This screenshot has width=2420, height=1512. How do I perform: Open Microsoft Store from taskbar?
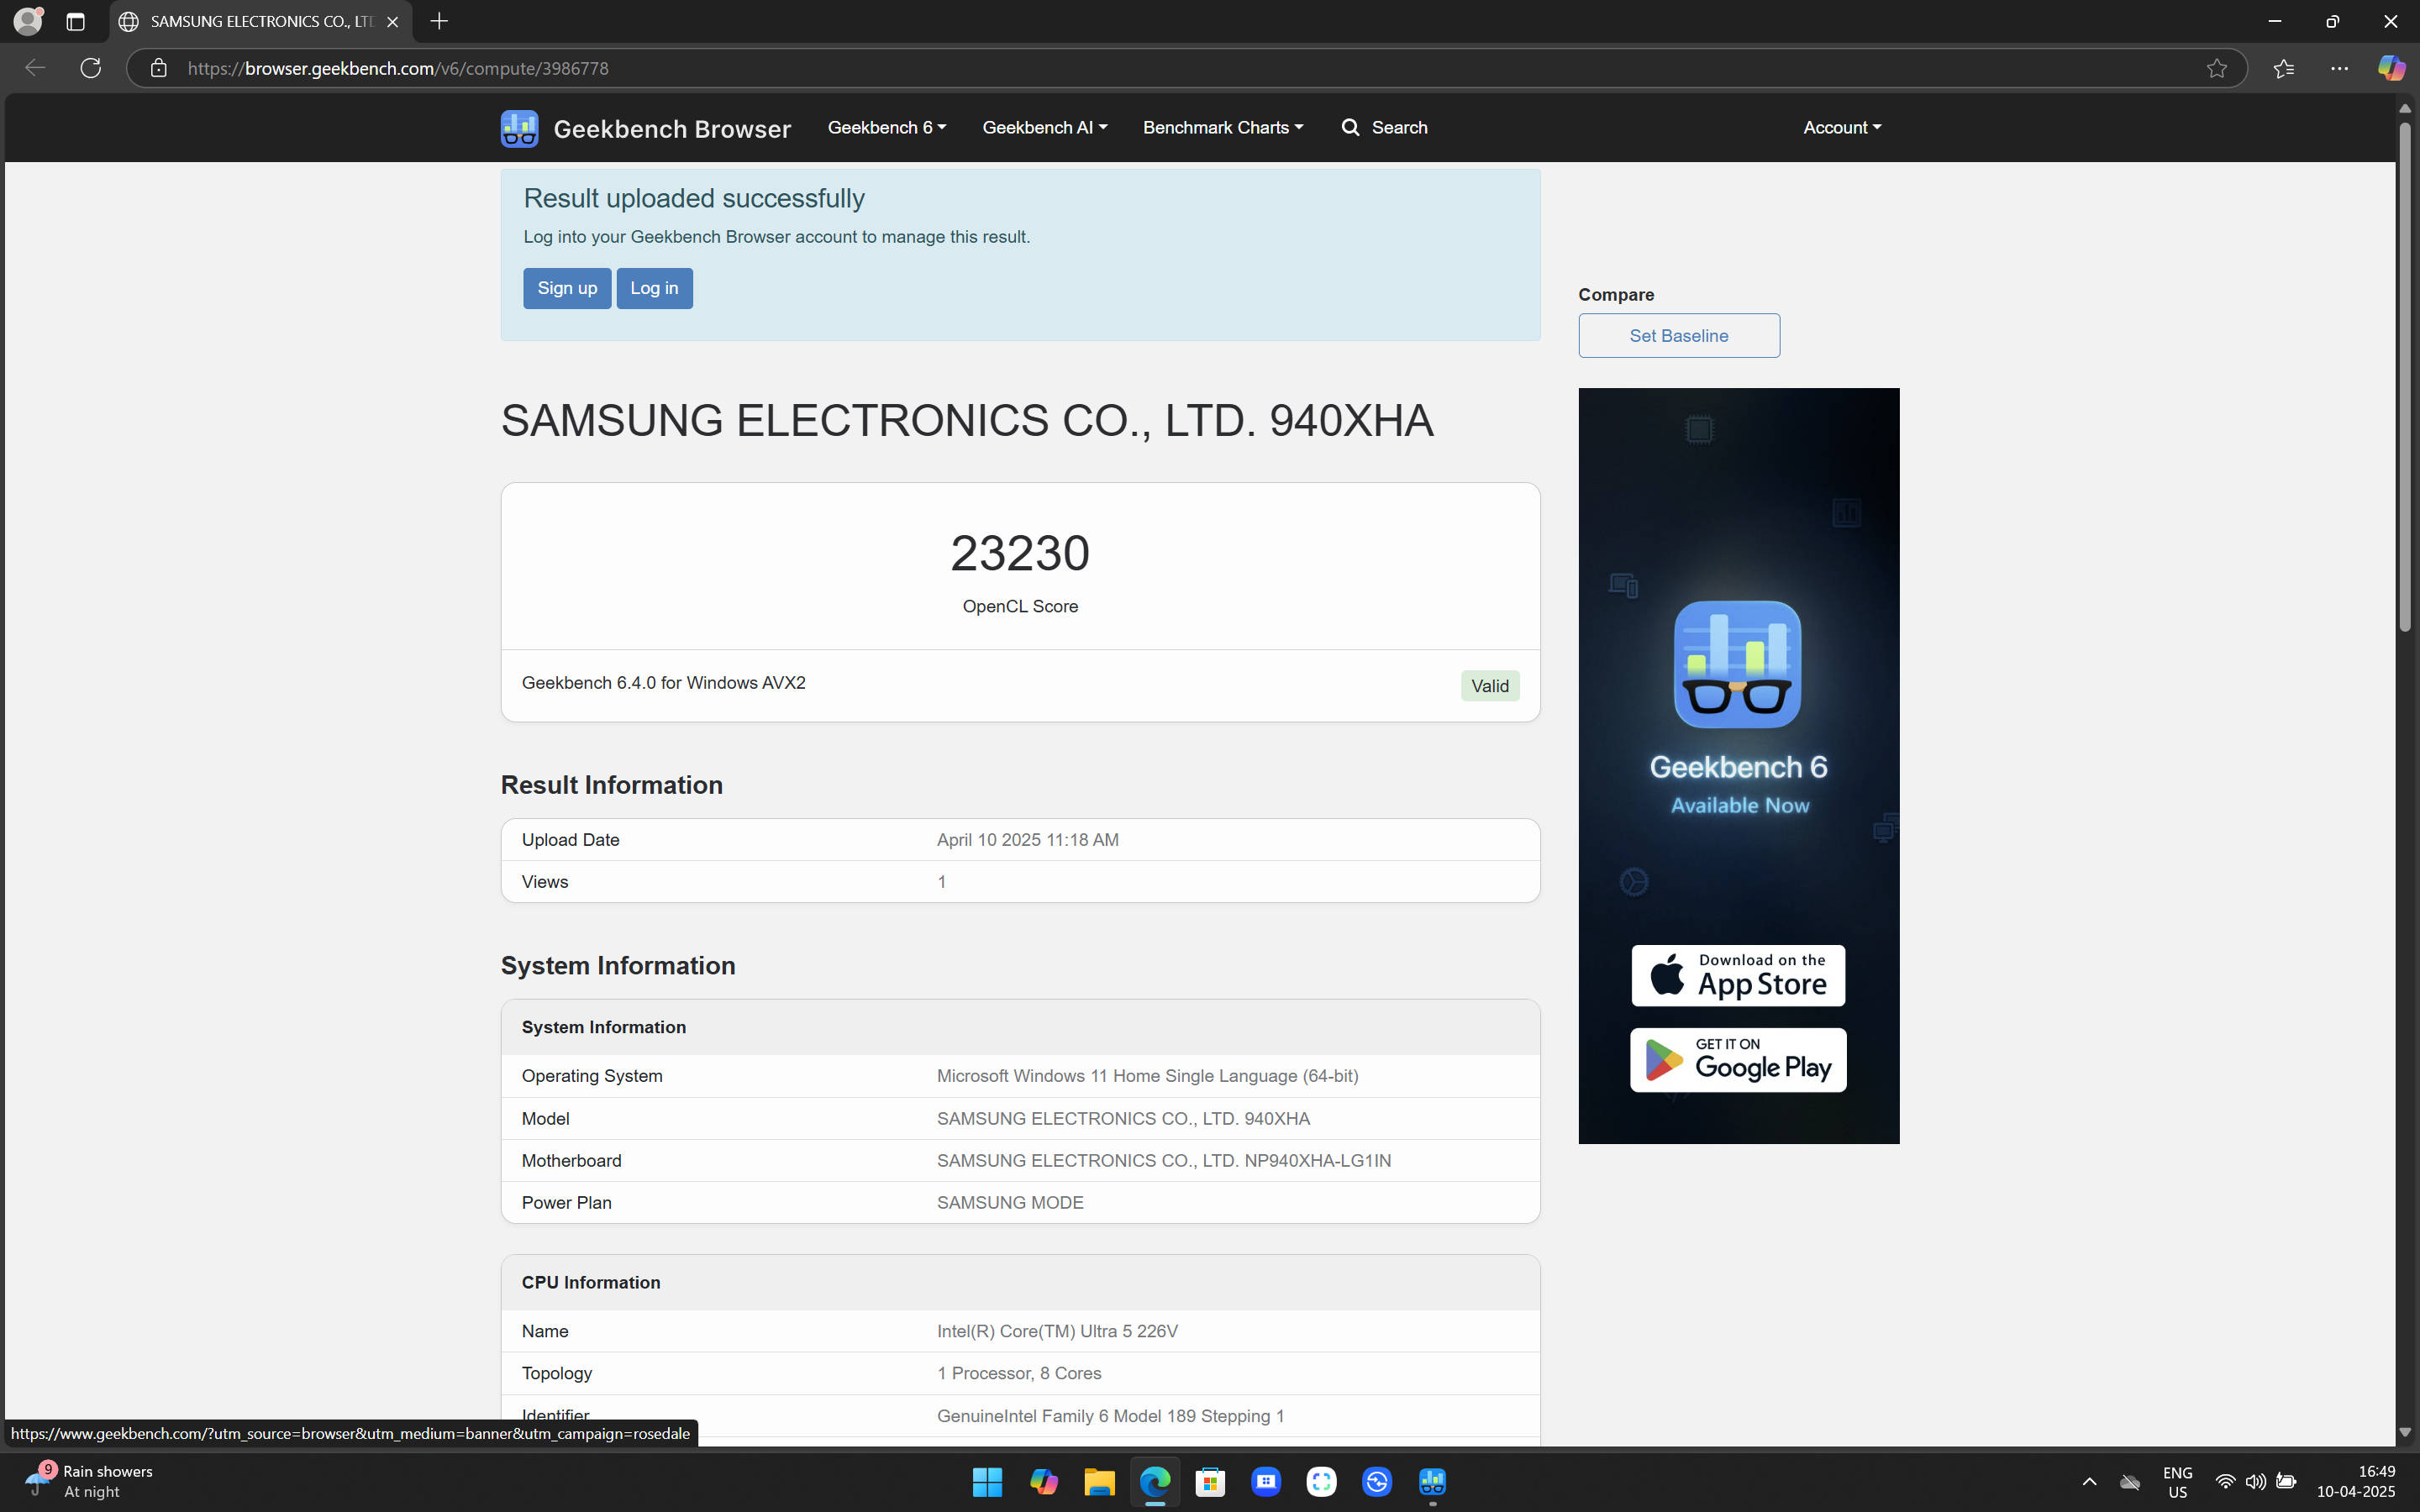click(x=1210, y=1481)
